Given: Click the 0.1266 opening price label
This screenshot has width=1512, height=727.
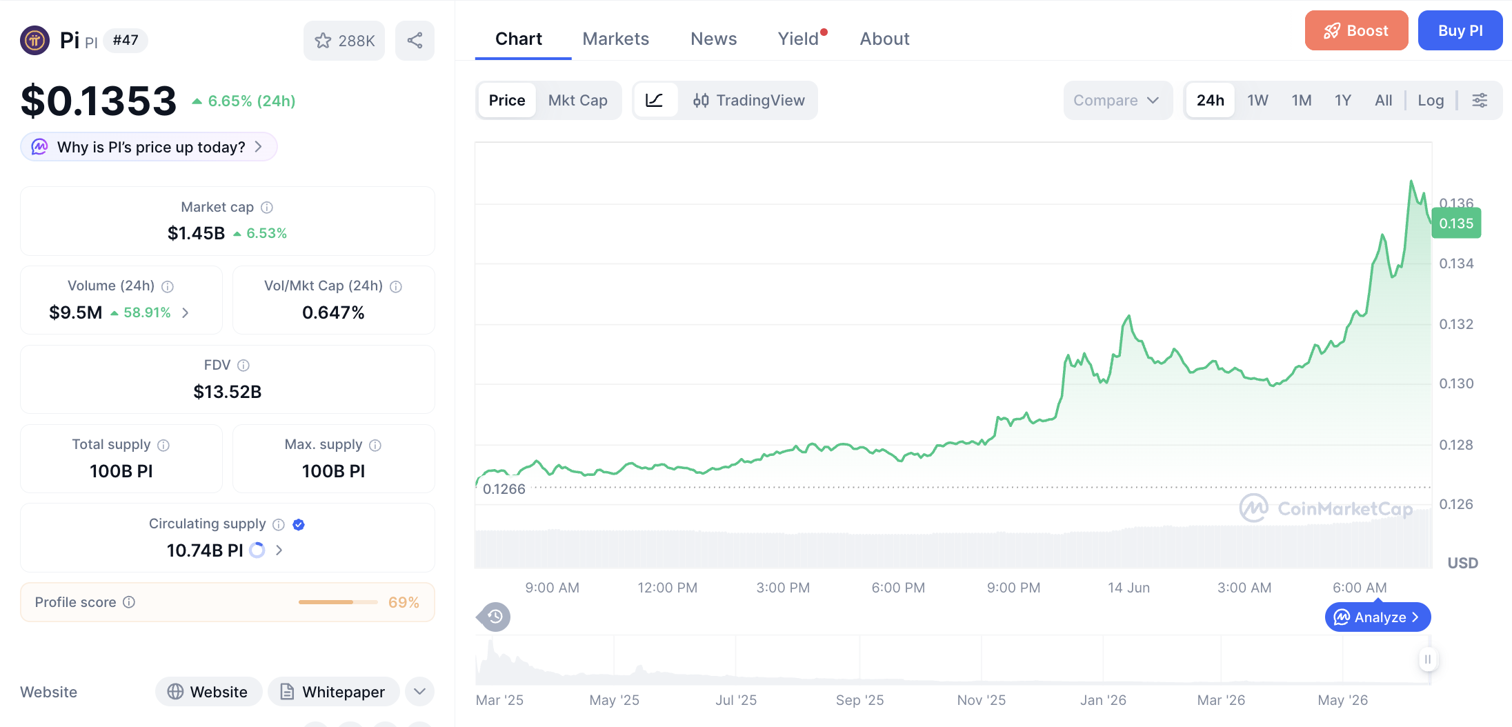Looking at the screenshot, I should click(x=504, y=489).
